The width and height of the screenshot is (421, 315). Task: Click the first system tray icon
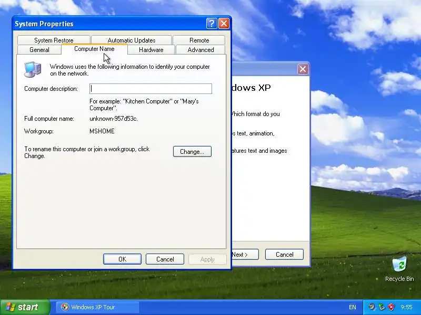[x=372, y=307]
